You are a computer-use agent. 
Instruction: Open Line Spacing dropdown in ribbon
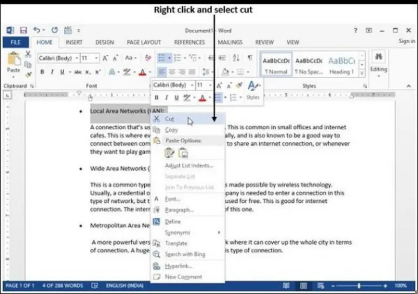click(207, 72)
